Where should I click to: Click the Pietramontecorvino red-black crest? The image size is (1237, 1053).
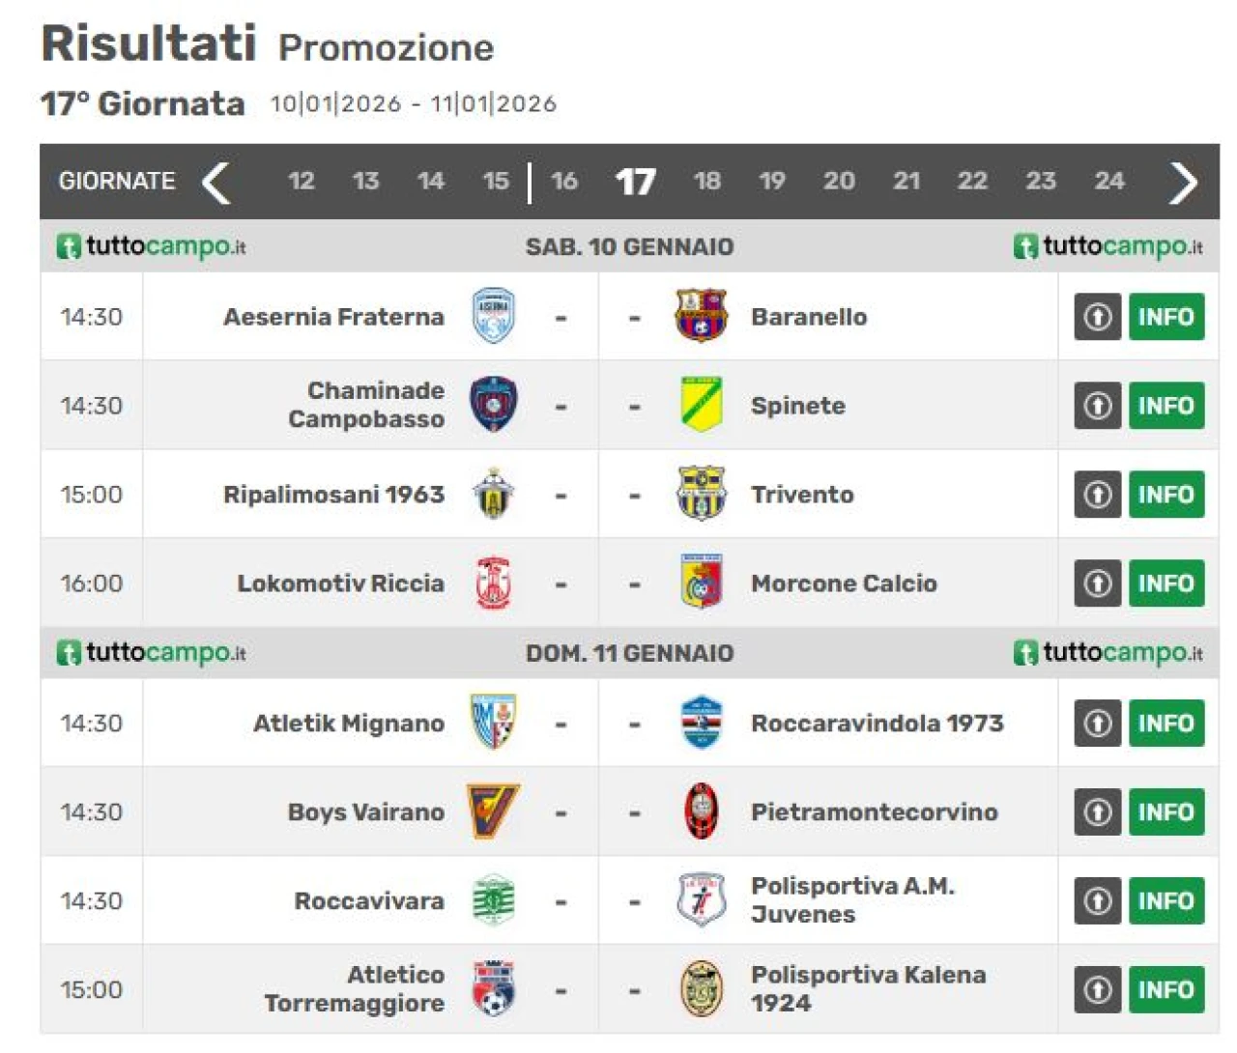pyautogui.click(x=701, y=811)
